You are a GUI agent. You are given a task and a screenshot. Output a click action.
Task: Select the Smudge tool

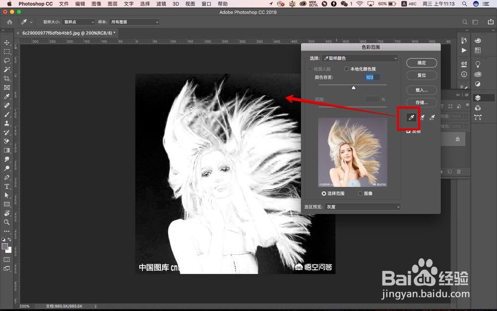(6, 159)
